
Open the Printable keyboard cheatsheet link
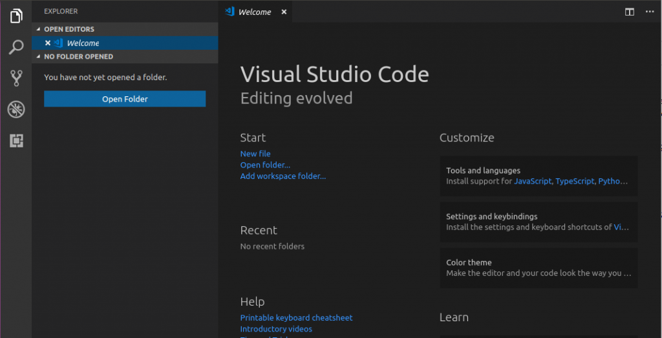click(296, 318)
